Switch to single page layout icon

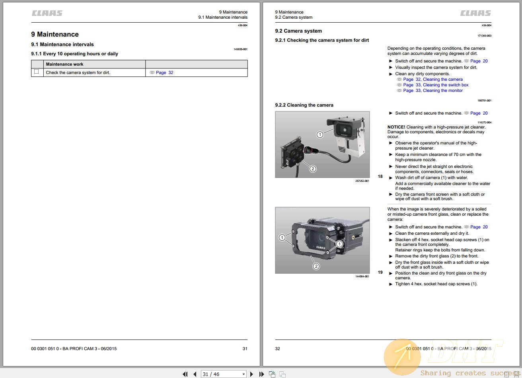tap(506, 374)
